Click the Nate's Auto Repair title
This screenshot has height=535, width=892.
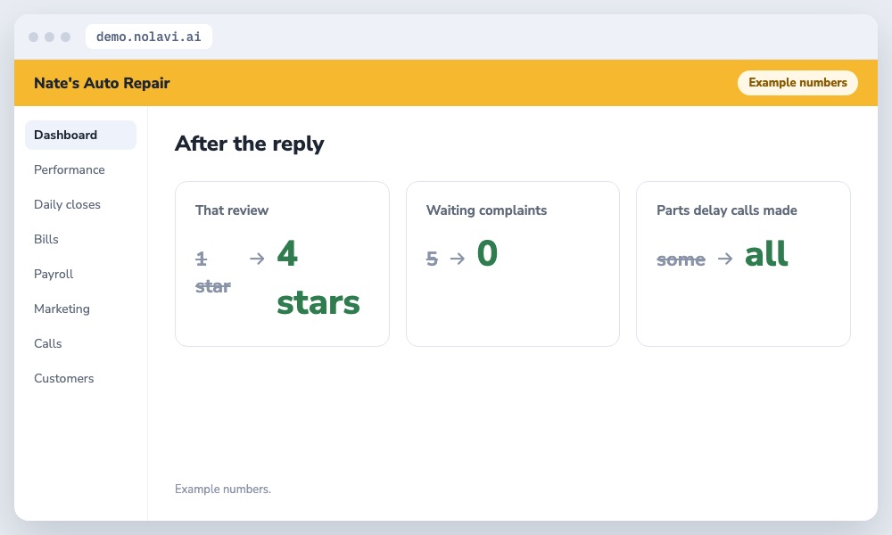click(102, 83)
